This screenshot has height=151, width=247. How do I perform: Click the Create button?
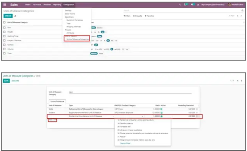coord(8,16)
